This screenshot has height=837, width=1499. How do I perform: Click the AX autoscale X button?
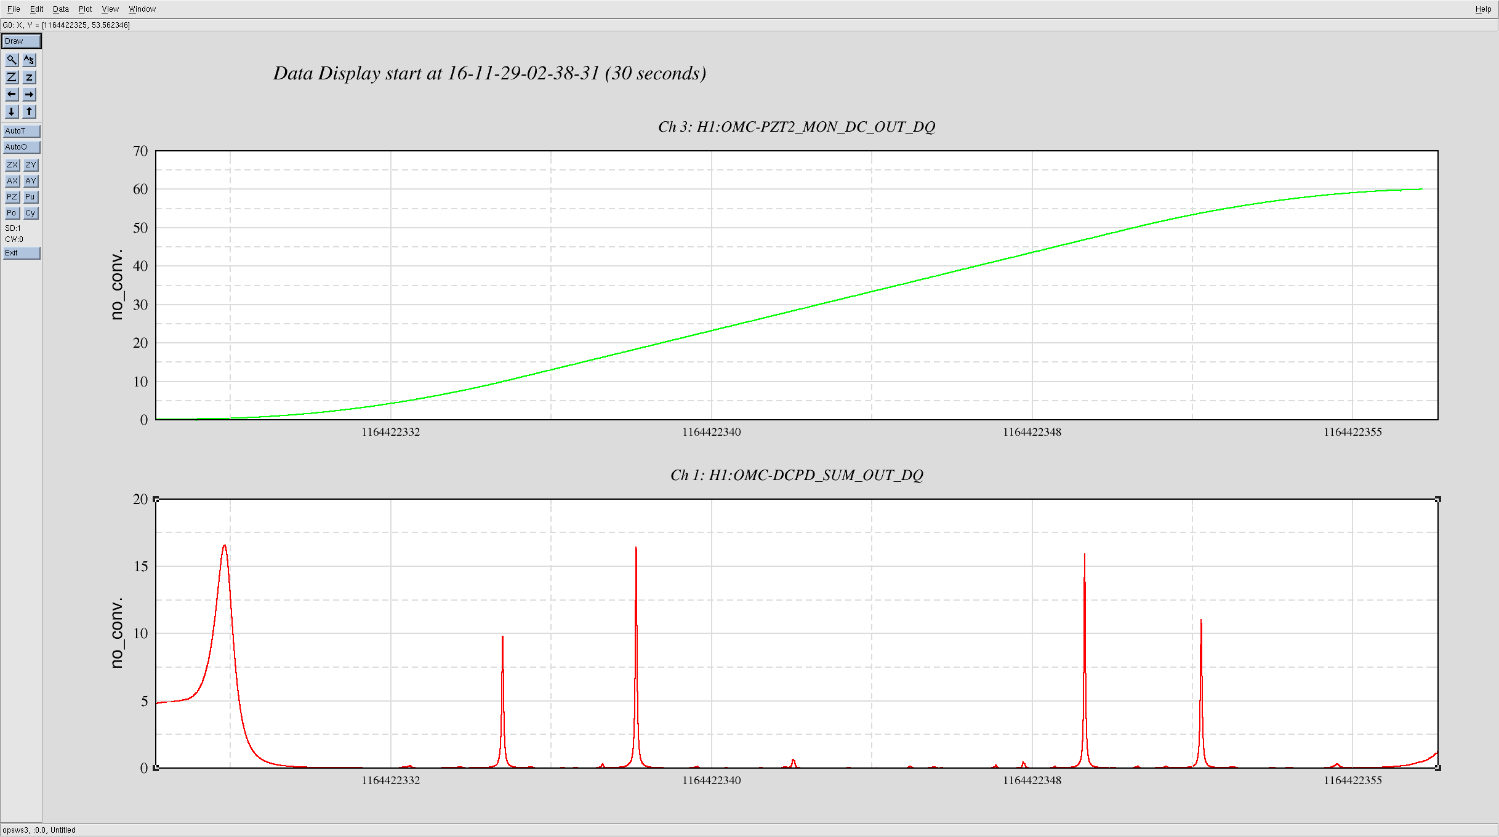point(12,181)
